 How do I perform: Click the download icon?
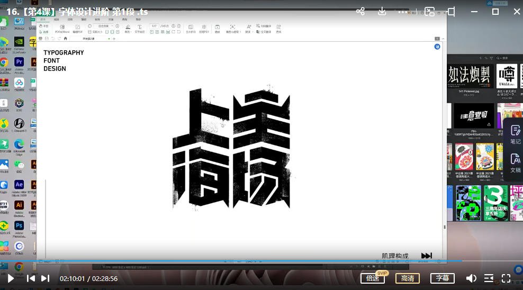tap(382, 12)
